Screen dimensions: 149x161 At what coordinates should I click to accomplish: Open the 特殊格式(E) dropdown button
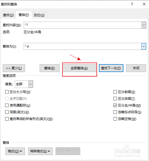point(40,151)
